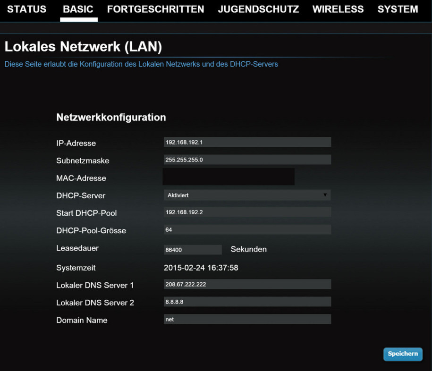The image size is (432, 371).
Task: Click the Lokaler DNS Server 1 field
Action: [247, 284]
